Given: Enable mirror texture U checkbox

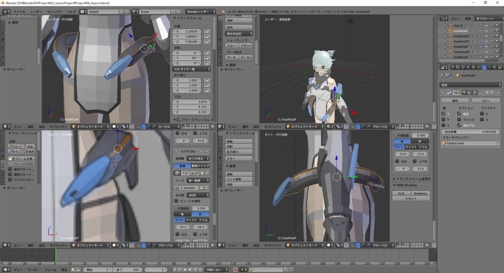Looking at the screenshot, I should pos(482,114).
